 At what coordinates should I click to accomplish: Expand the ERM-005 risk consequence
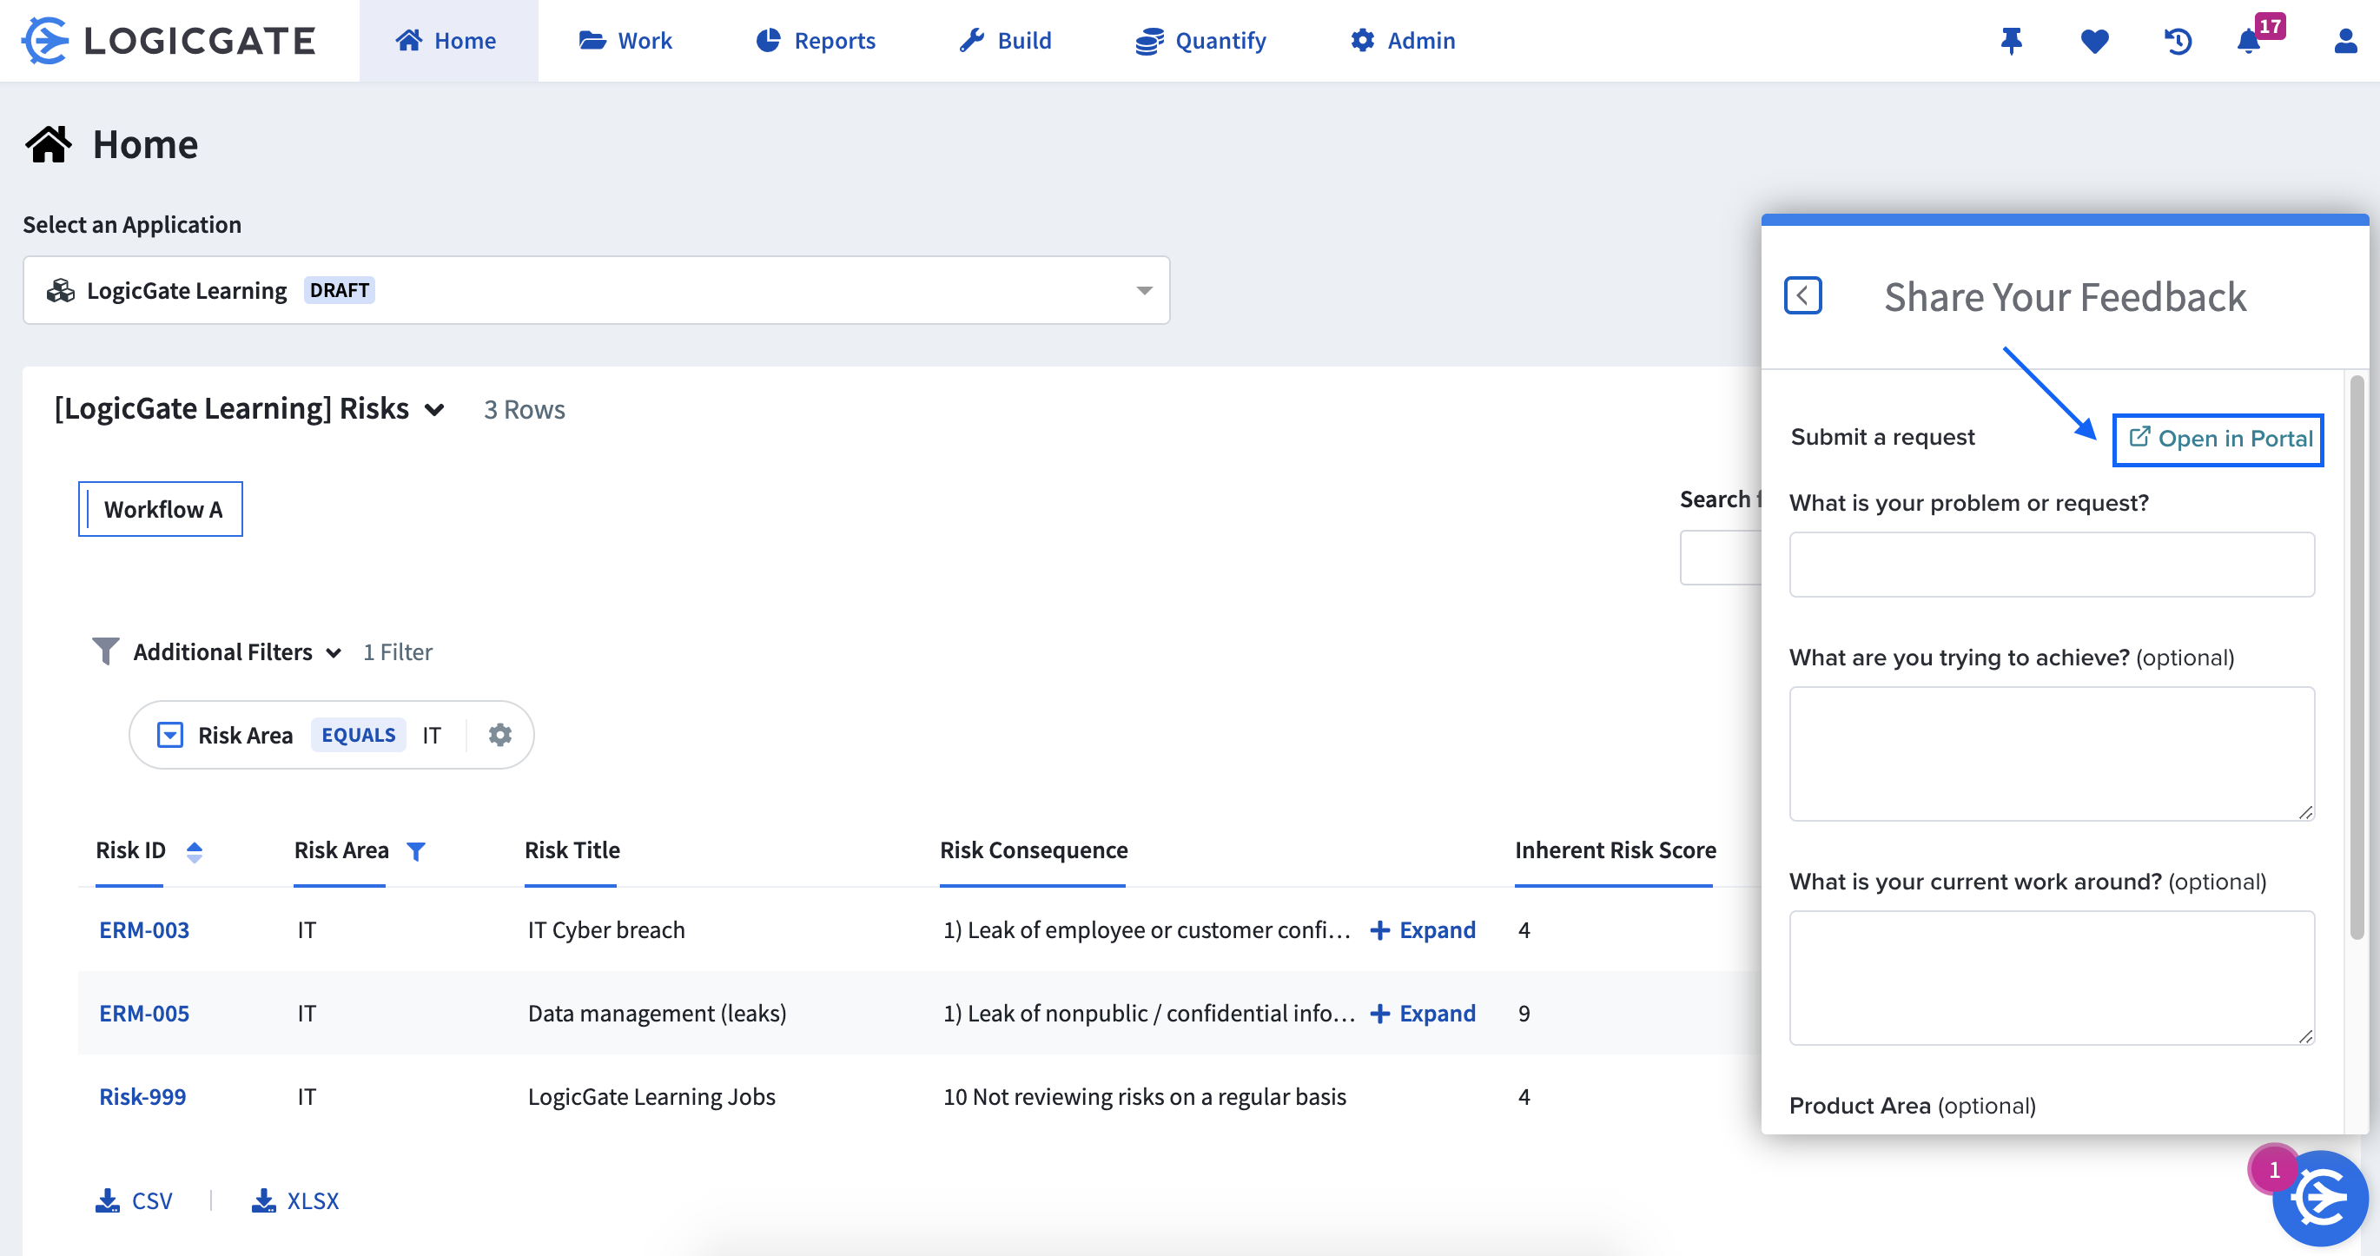click(x=1423, y=1013)
